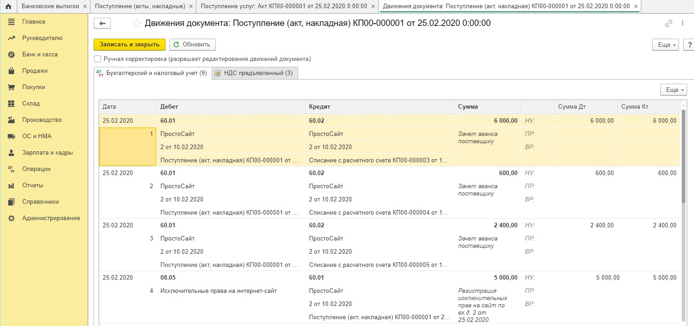Open help with the question mark
Image resolution: width=694 pixels, height=326 pixels.
689,45
